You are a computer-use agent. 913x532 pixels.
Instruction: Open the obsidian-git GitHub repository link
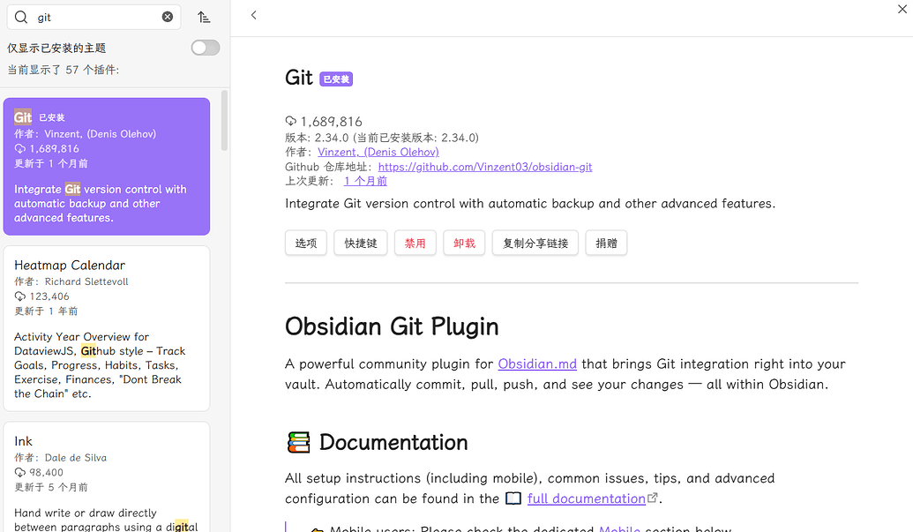[485, 167]
